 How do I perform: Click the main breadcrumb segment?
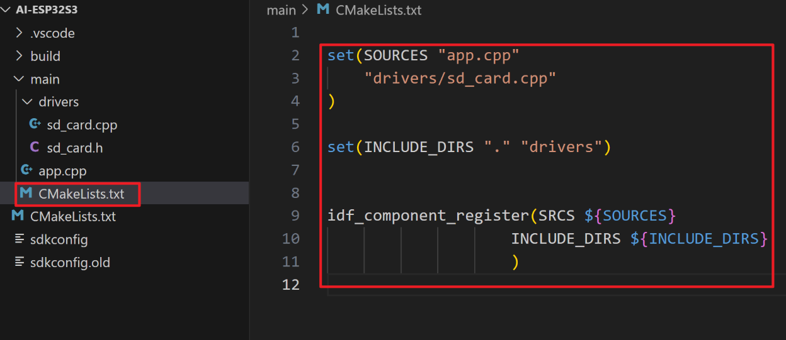point(281,10)
